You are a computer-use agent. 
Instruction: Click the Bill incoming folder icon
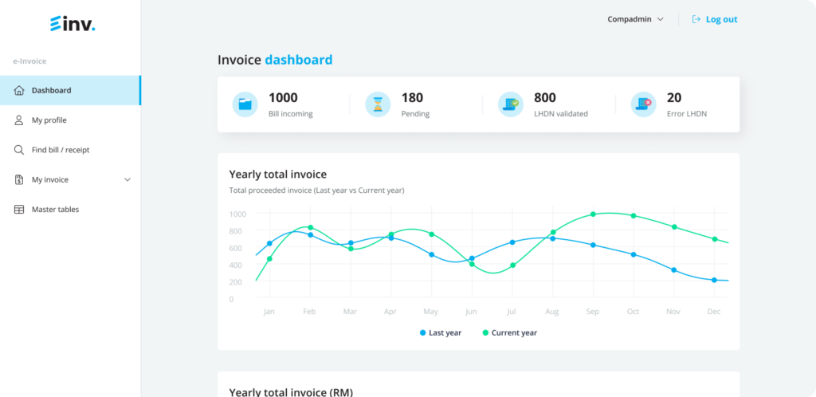click(245, 104)
